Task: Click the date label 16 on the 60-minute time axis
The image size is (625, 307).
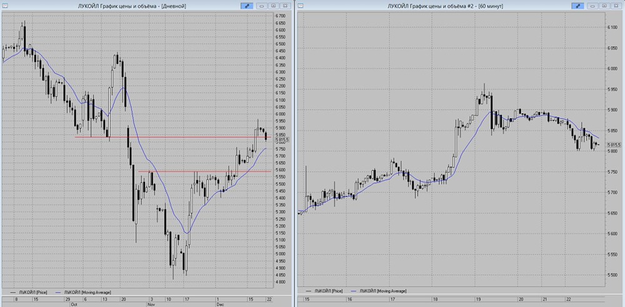Action: pos(349,299)
